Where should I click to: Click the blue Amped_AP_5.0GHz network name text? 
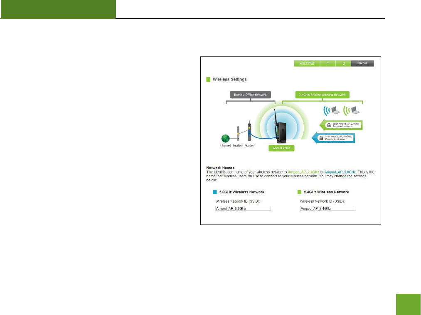[340, 172]
